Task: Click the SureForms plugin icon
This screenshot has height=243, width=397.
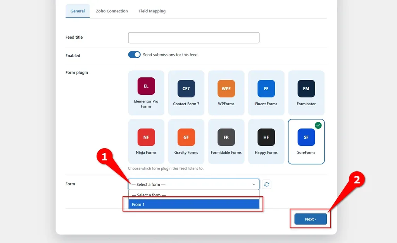Action: pyautogui.click(x=306, y=137)
